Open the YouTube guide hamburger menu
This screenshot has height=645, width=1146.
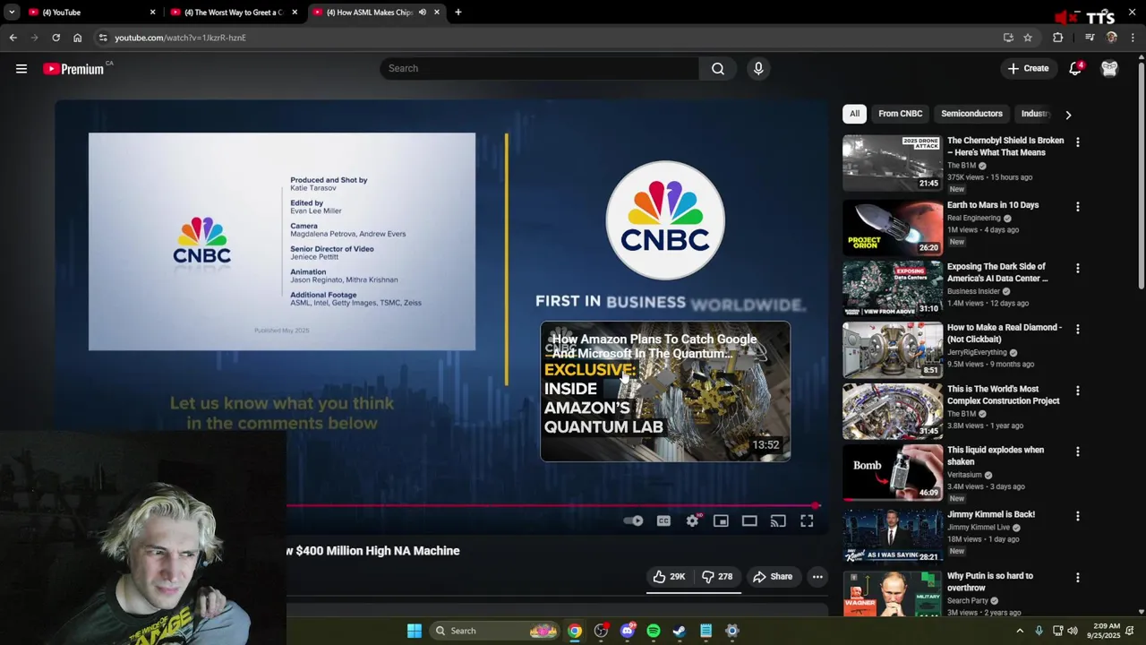pyautogui.click(x=21, y=69)
